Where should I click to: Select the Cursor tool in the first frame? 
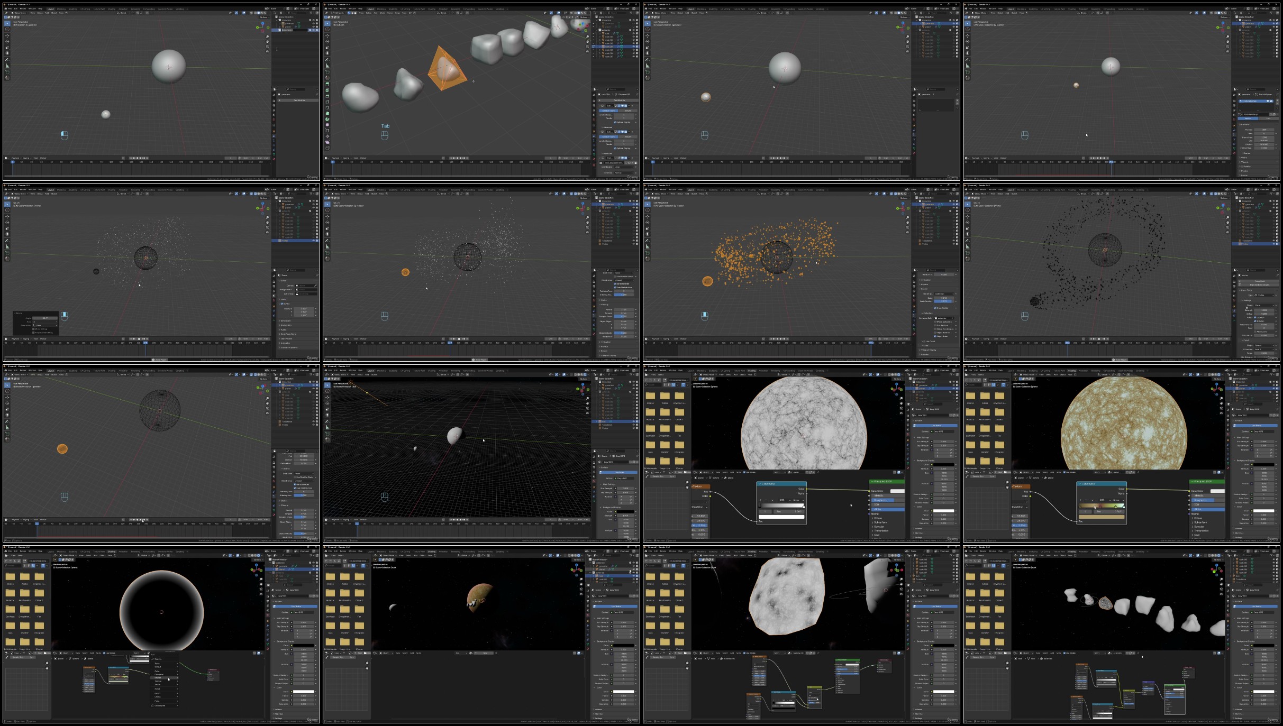(x=7, y=30)
